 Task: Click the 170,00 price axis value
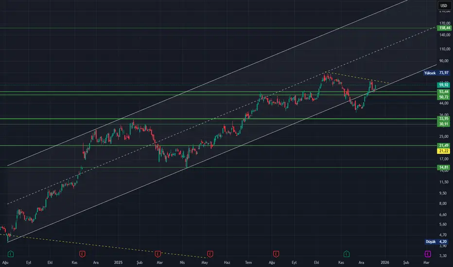tap(445, 23)
